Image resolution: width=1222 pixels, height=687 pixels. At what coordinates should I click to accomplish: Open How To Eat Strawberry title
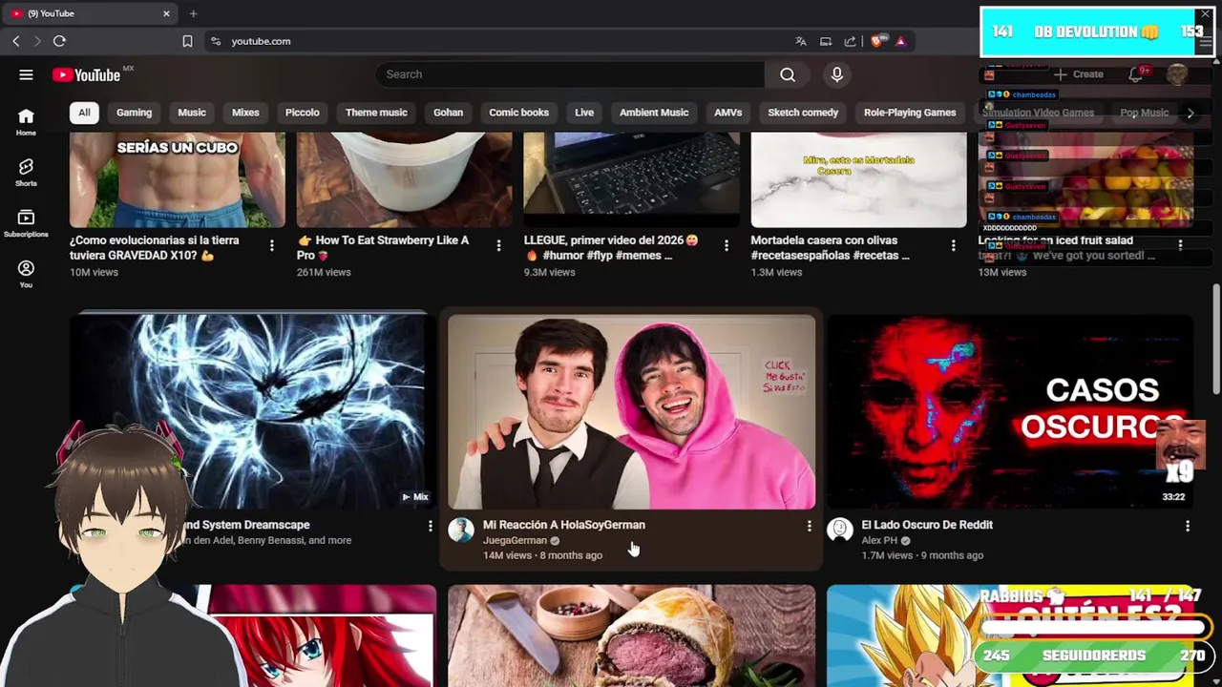(383, 248)
